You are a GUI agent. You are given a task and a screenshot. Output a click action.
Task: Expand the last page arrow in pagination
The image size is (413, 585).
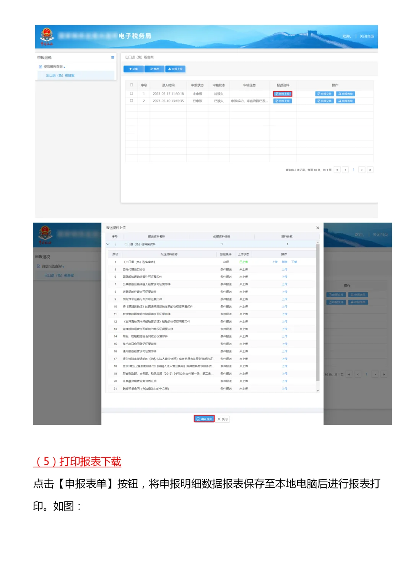pos(370,169)
